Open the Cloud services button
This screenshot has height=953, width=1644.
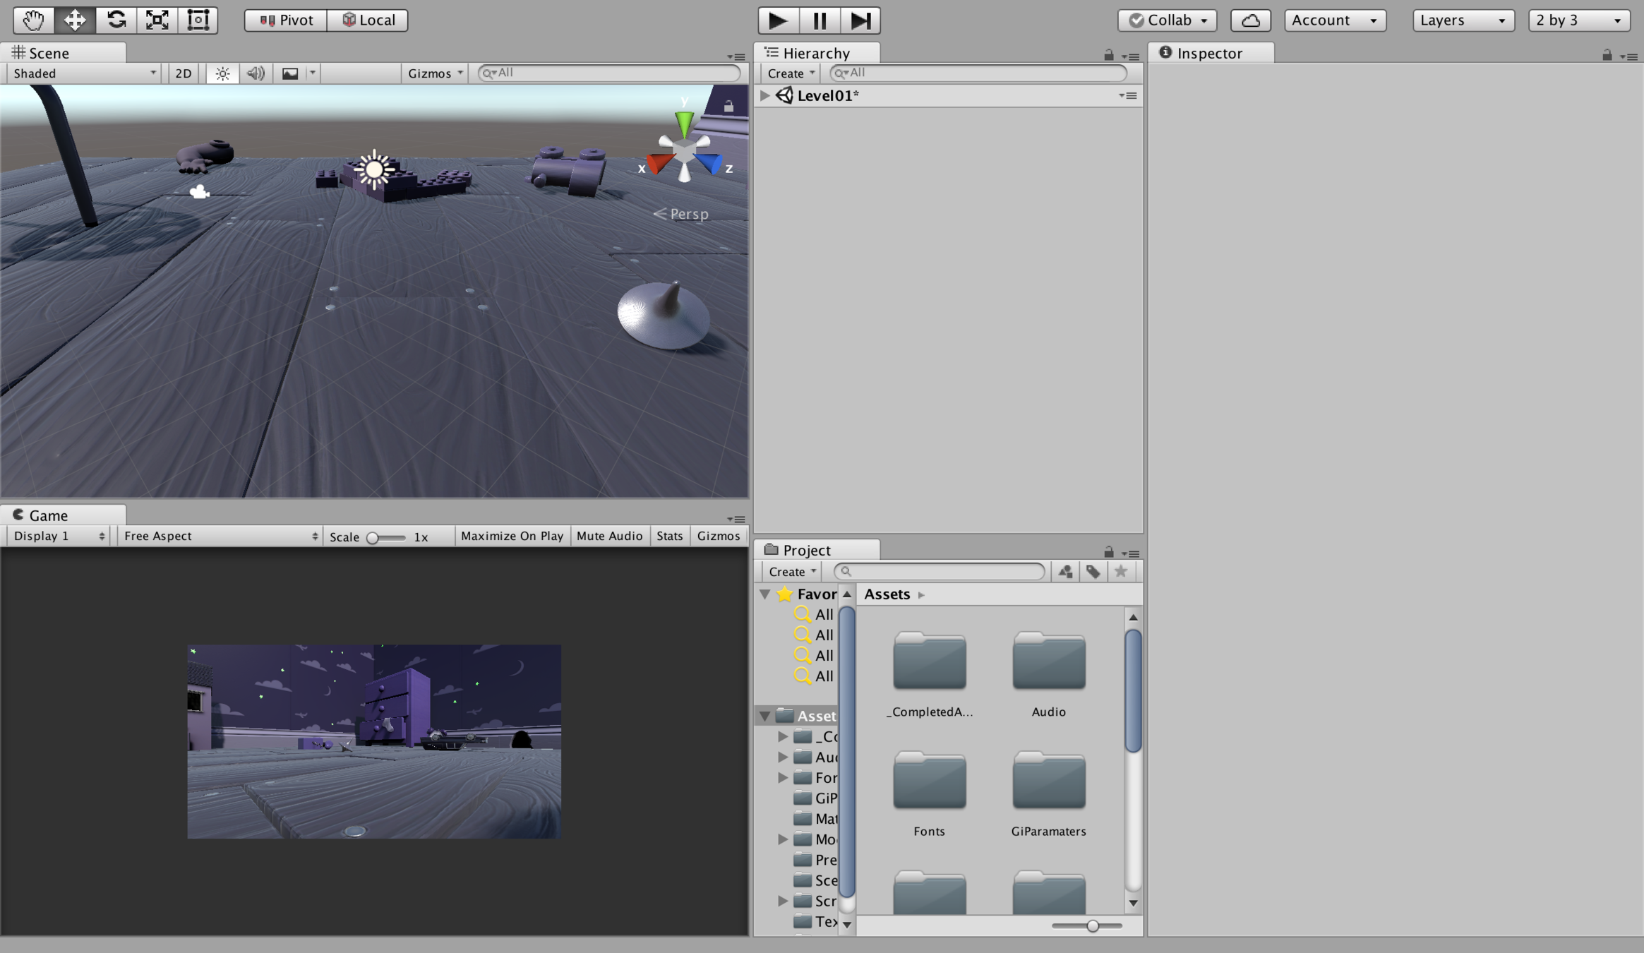[1250, 20]
